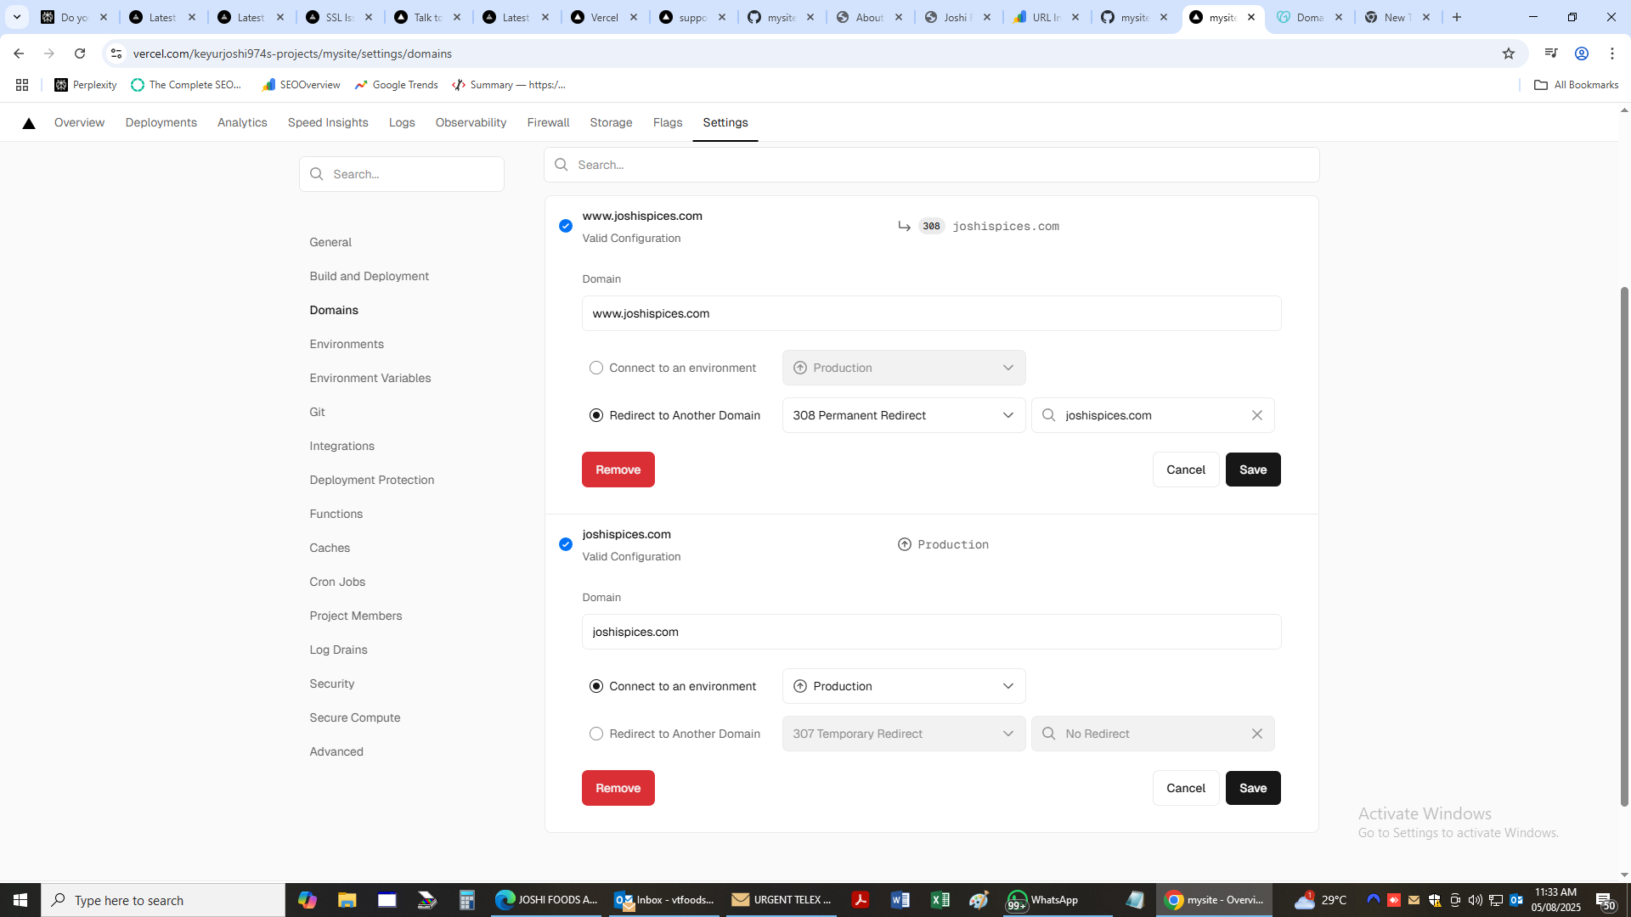
Task: Open the 307 Temporary Redirect dropdown
Action: click(x=903, y=734)
